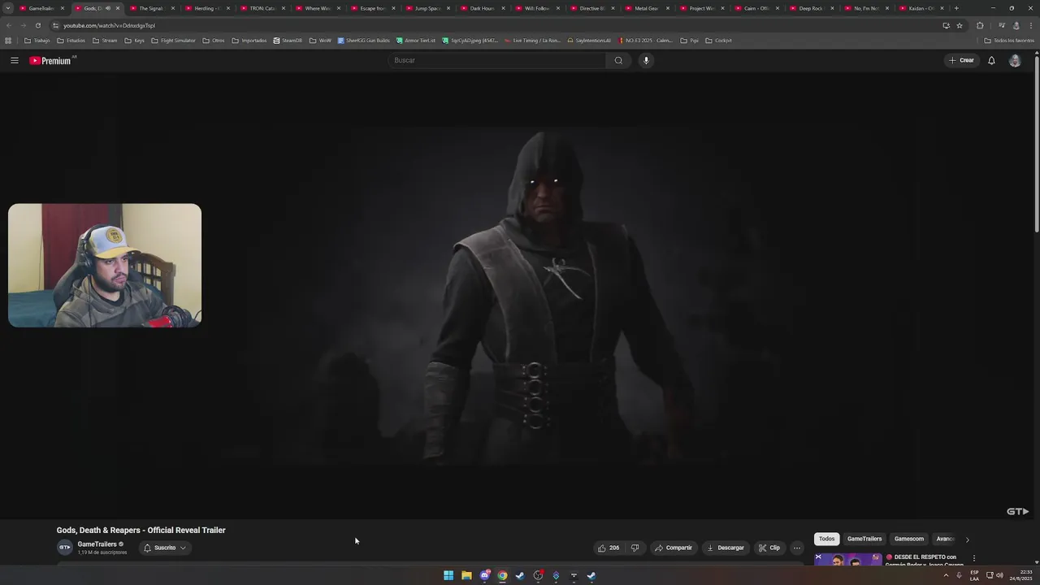Open File Explorer from taskbar
1040x585 pixels.
[466, 575]
